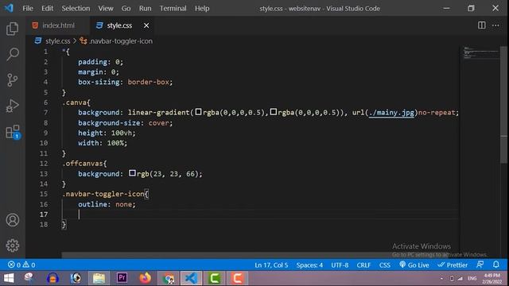509x286 pixels.
Task: Click Ln 17, Col 5 status item
Action: (271, 265)
